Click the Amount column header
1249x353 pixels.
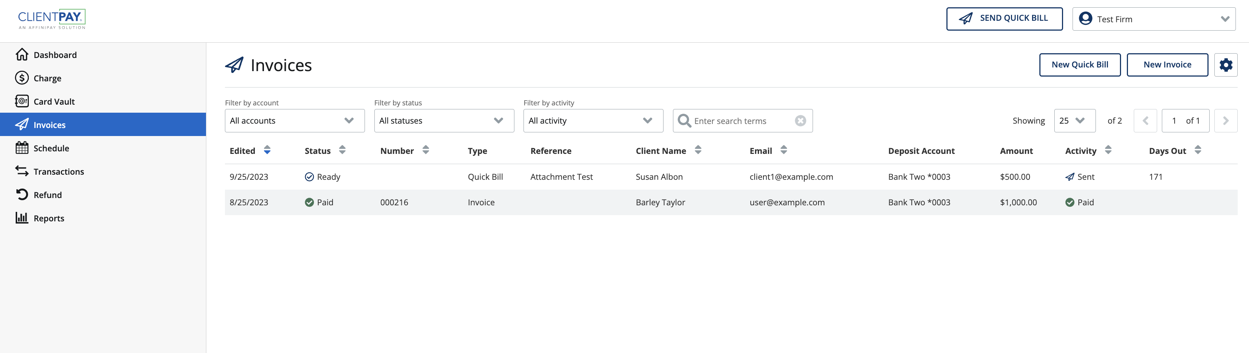pos(1016,151)
